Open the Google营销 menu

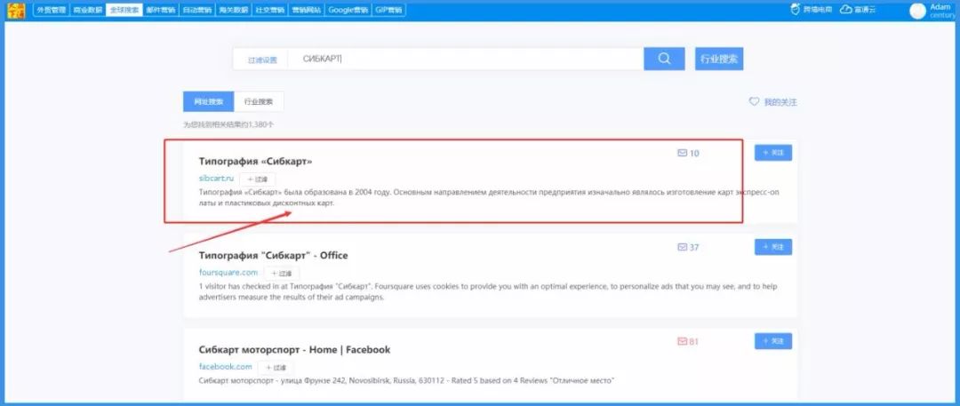[348, 10]
